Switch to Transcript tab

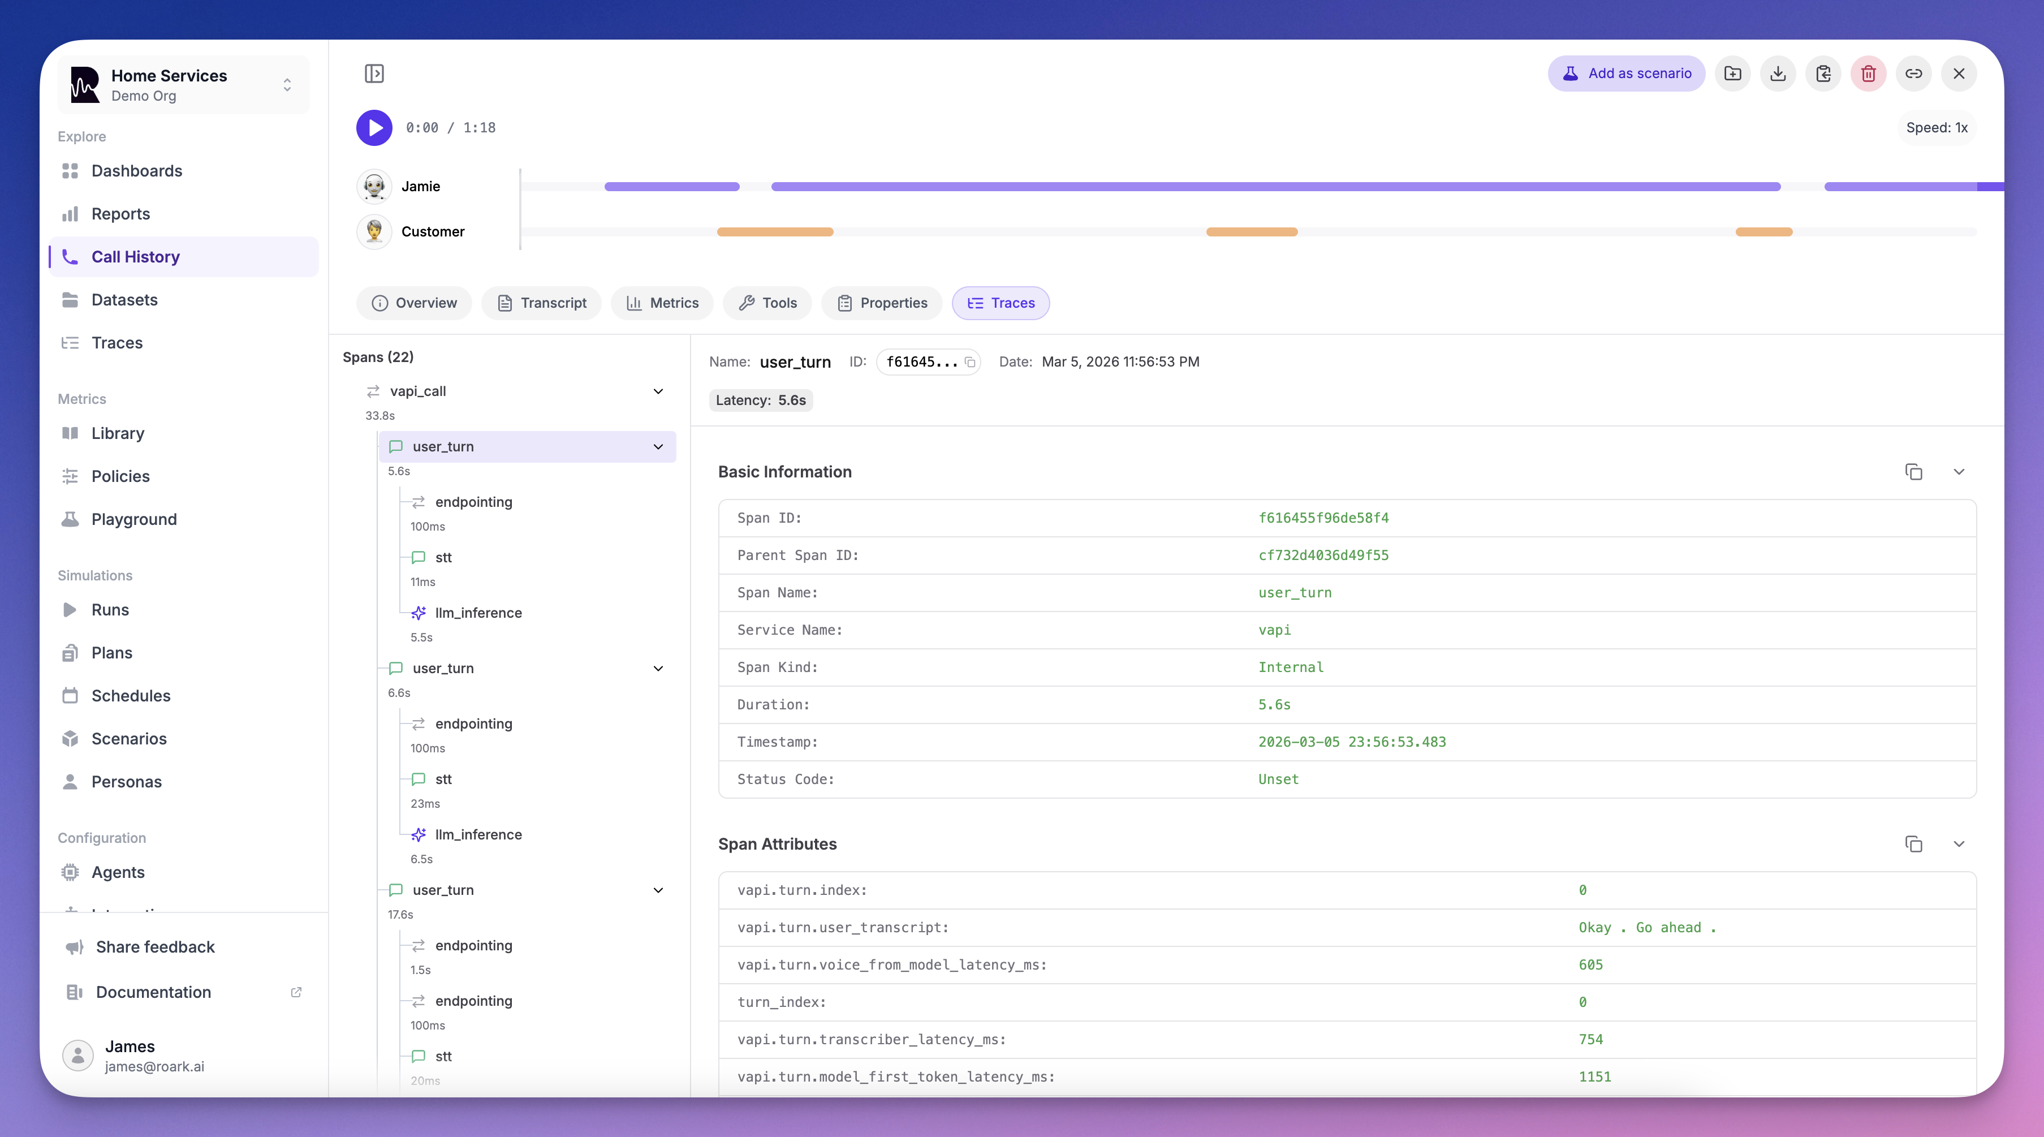542,303
